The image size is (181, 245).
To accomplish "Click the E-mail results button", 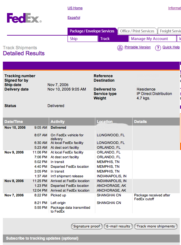I will point(118,226).
